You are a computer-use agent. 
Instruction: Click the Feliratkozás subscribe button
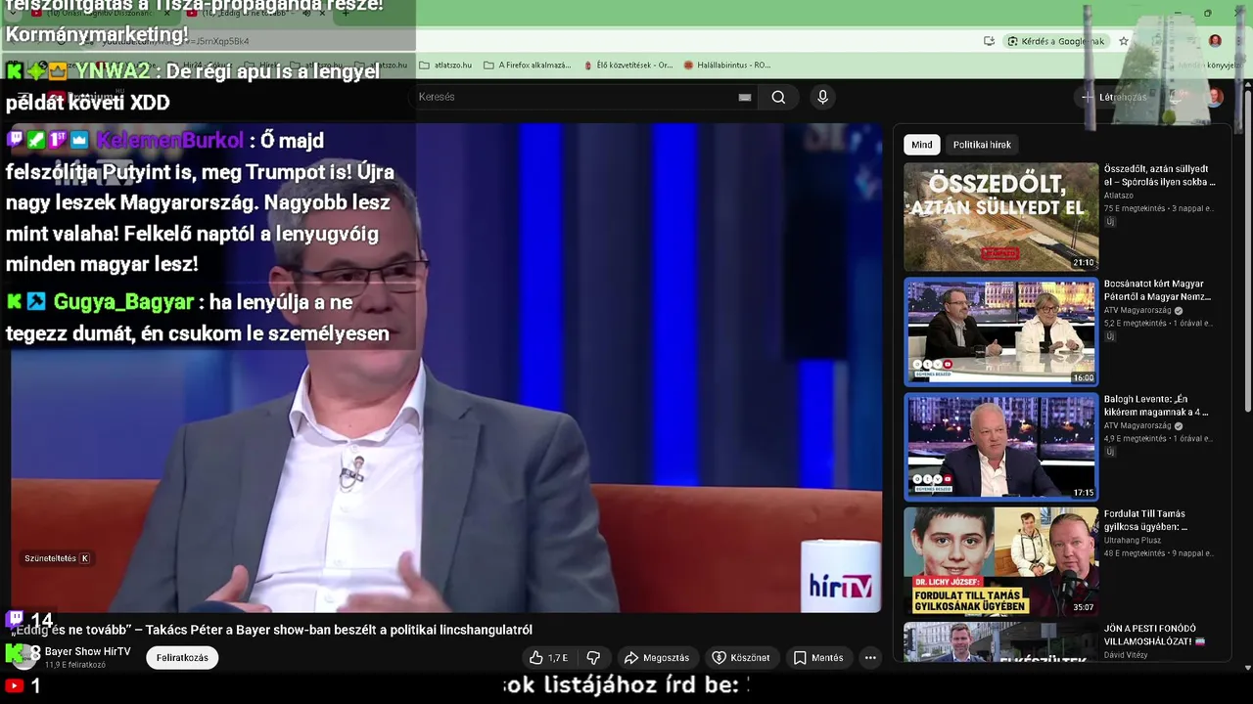pyautogui.click(x=182, y=658)
